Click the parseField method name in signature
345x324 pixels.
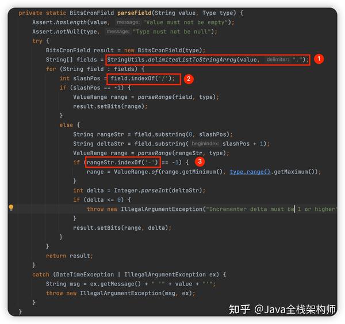click(134, 13)
